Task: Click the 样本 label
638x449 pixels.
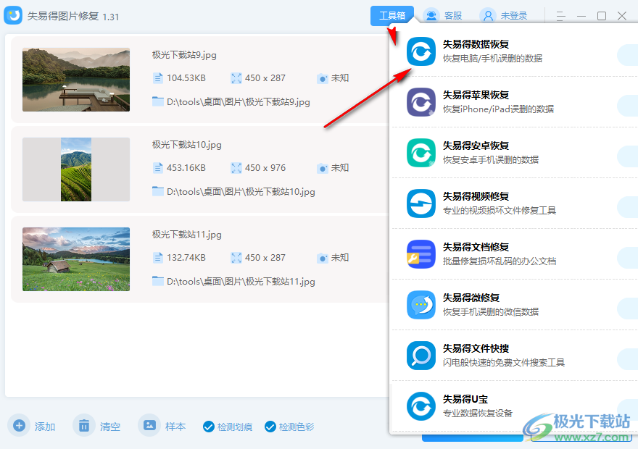Action: (175, 427)
